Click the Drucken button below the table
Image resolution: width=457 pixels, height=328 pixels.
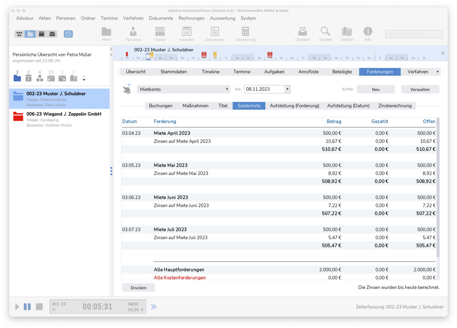(139, 288)
